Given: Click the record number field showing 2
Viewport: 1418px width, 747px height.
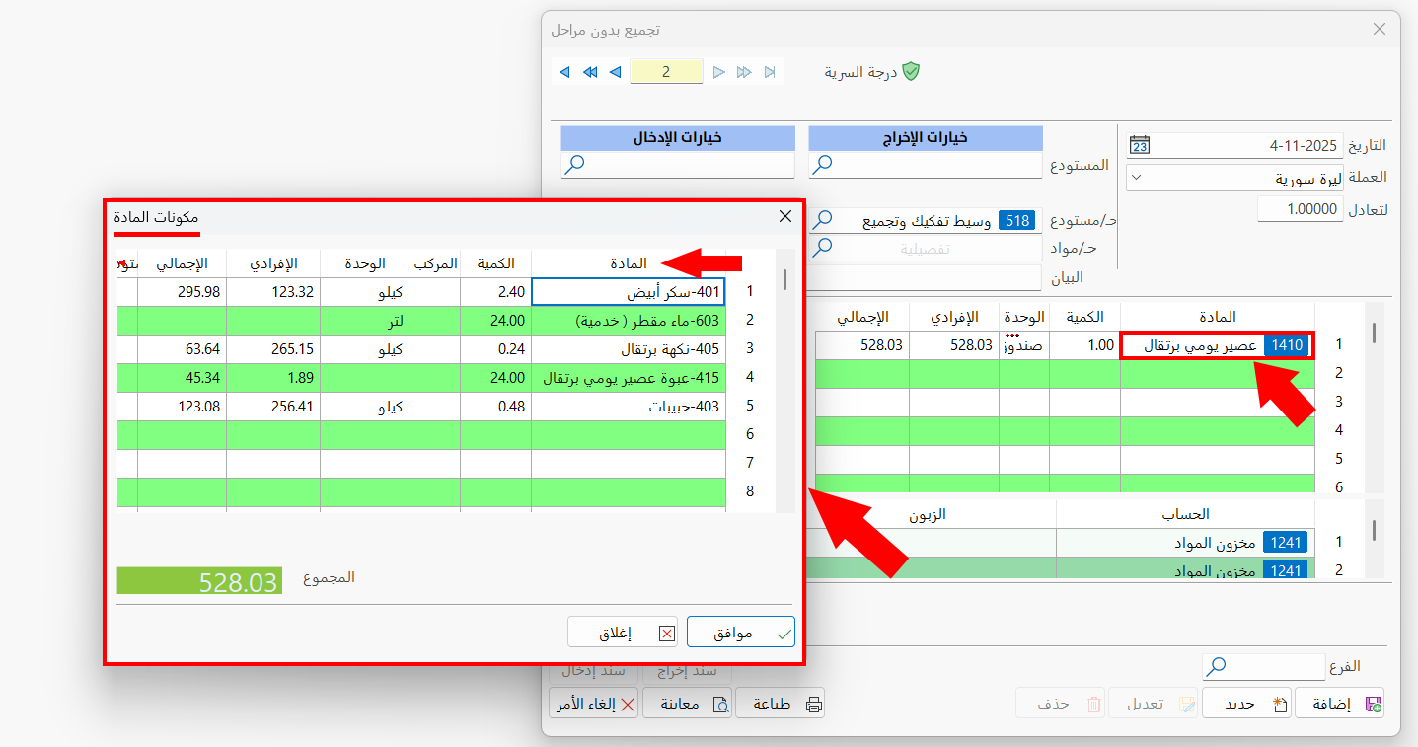Looking at the screenshot, I should (666, 72).
